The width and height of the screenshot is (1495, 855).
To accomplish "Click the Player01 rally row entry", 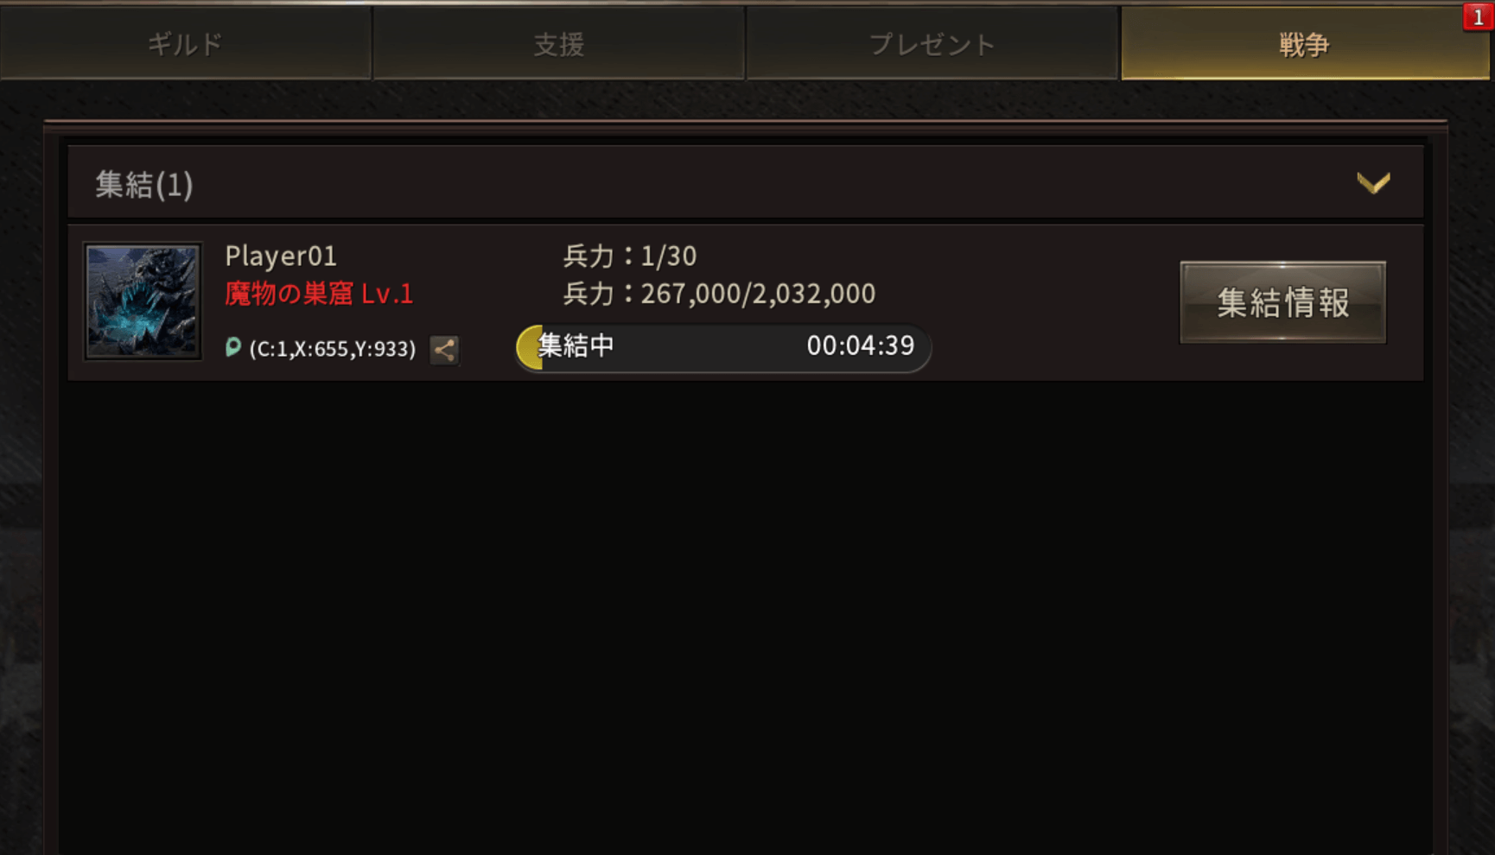I will pyautogui.click(x=746, y=302).
